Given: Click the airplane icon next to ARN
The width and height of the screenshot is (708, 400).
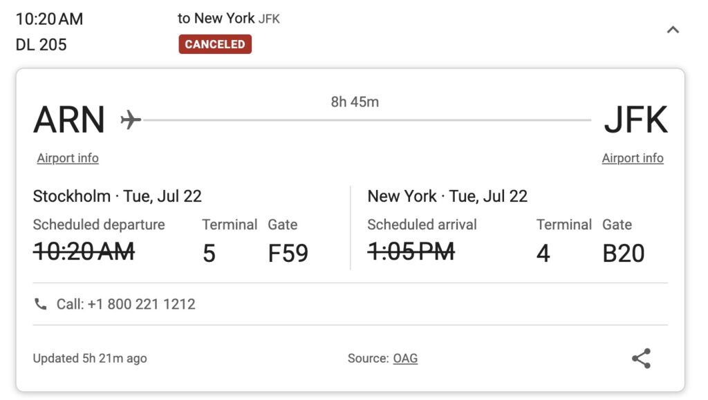Looking at the screenshot, I should (x=131, y=120).
